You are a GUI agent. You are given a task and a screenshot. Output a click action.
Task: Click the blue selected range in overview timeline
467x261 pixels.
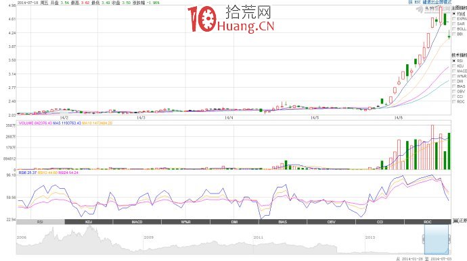[x=437, y=239]
